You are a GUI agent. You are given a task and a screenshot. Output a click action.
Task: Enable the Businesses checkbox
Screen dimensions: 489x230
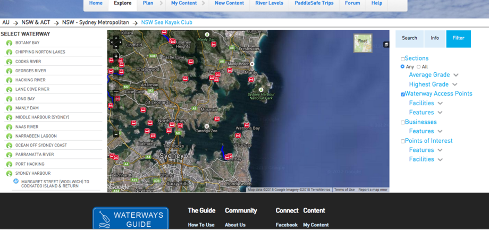[402, 123]
